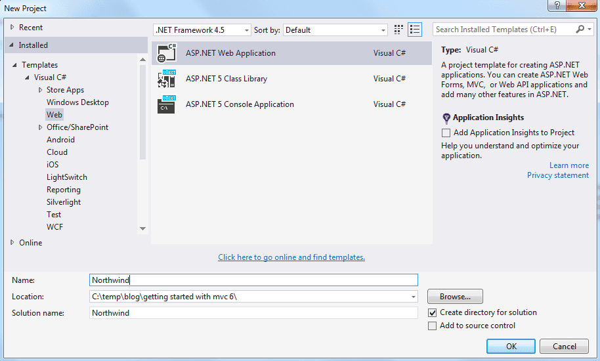Click the ASP.NET 5 Class Library icon
The height and width of the screenshot is (361, 600).
click(167, 79)
